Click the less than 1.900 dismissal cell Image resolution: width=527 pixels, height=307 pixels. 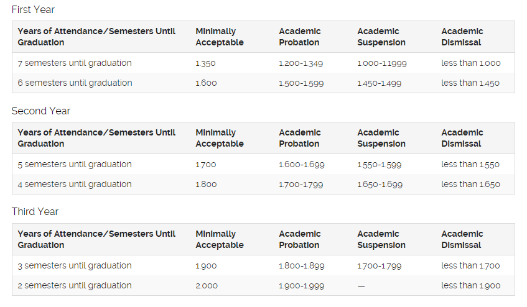coord(470,286)
